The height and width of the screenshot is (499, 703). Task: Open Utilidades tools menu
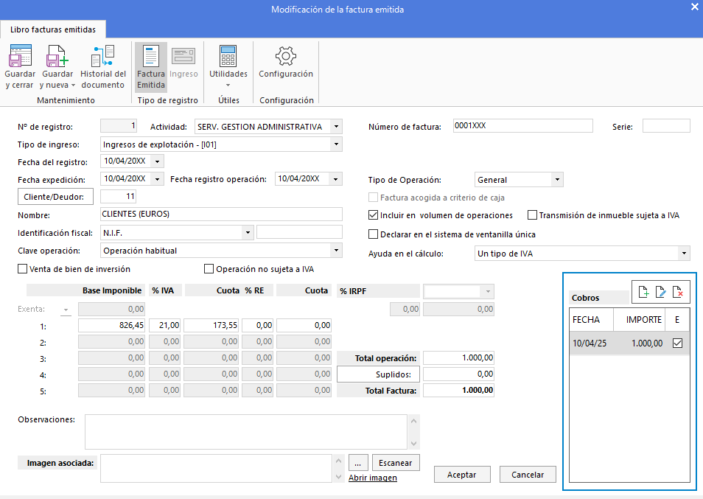[x=228, y=66]
